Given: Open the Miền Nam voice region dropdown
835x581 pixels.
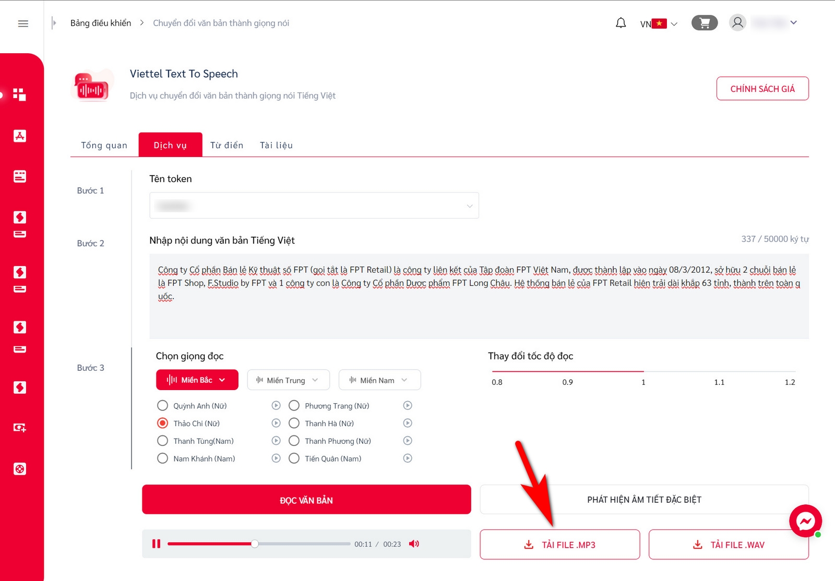Looking at the screenshot, I should [379, 380].
